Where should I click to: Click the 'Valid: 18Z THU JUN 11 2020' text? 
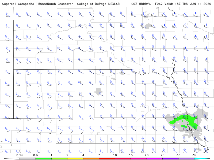click(188, 4)
